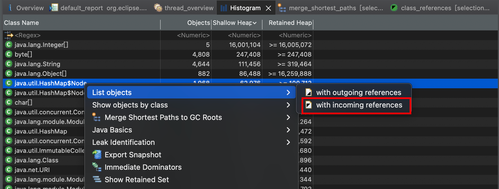Click the Histogram bar chart icon
This screenshot has width=499, height=189.
pos(224,8)
